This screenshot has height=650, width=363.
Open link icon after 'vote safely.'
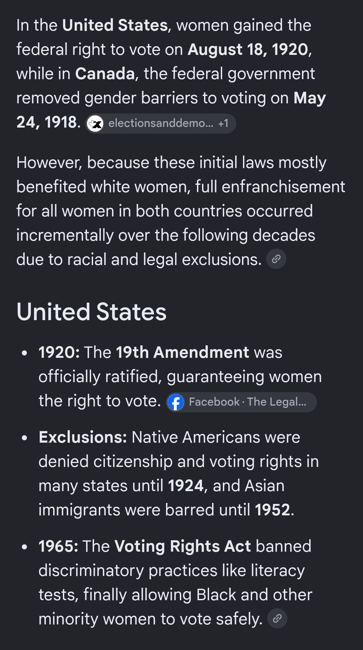[277, 618]
